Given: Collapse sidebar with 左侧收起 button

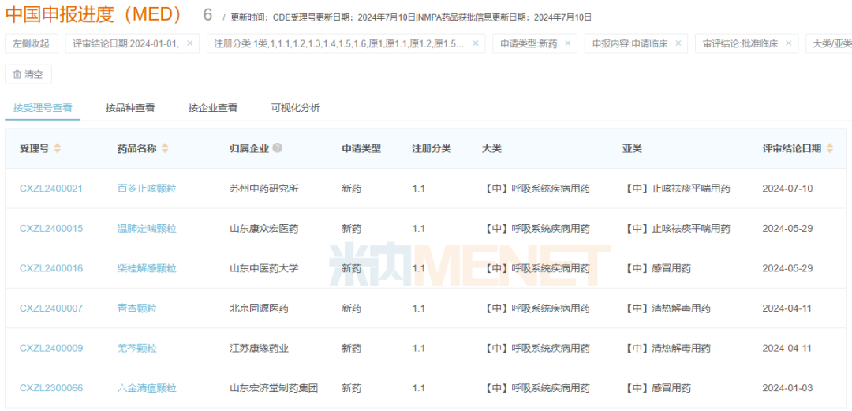Looking at the screenshot, I should click(32, 43).
